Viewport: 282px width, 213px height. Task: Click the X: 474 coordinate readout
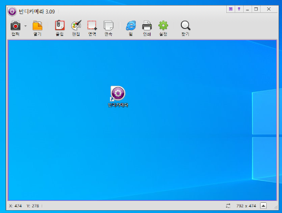15,206
